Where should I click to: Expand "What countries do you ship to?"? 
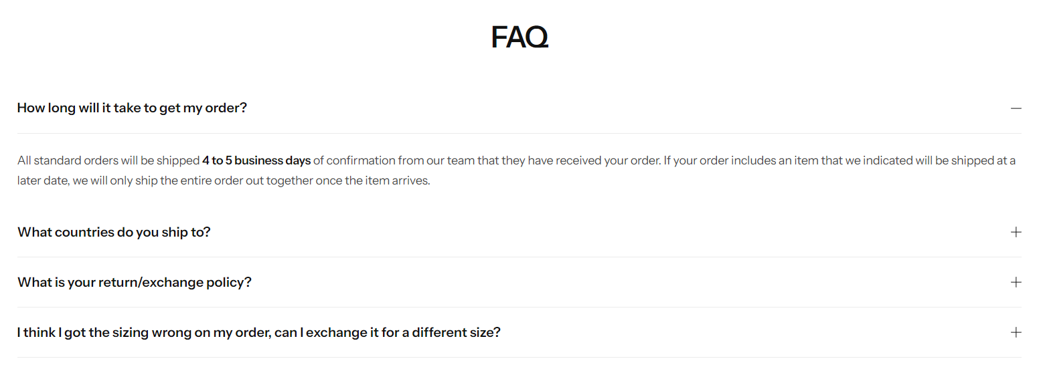(x=114, y=233)
